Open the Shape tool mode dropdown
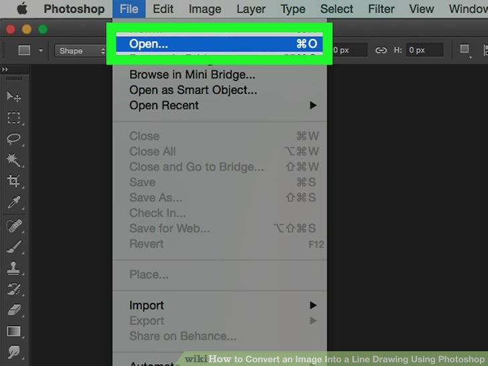Image resolution: width=488 pixels, height=366 pixels. (x=80, y=50)
